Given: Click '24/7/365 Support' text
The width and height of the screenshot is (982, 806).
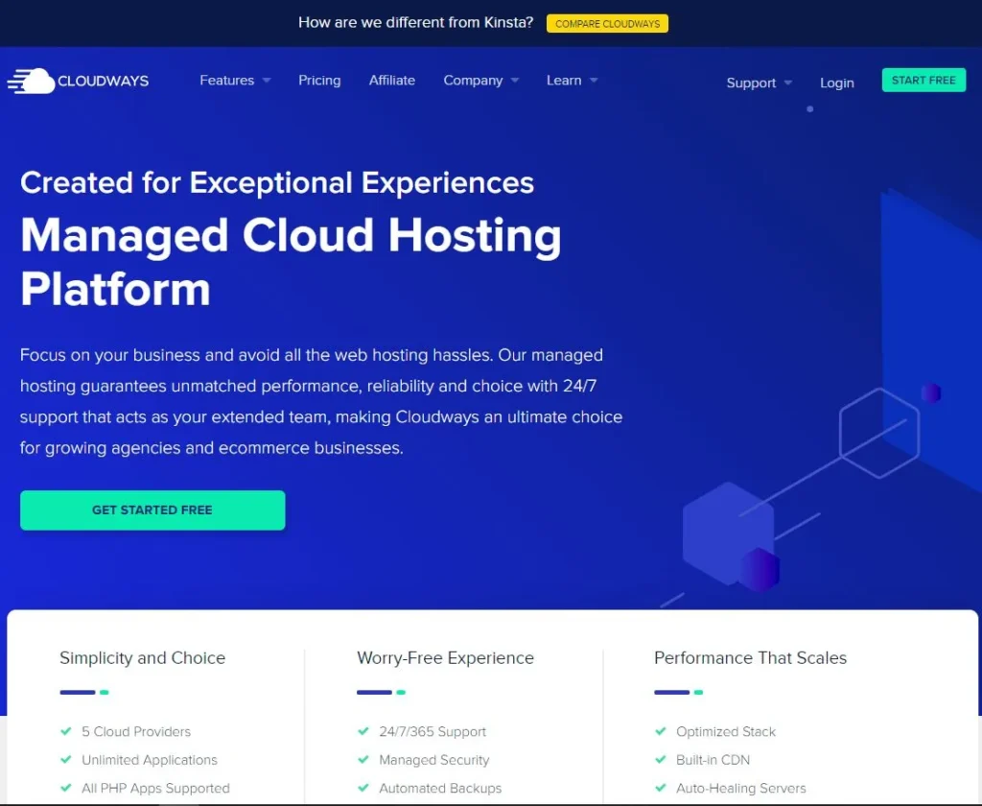Looking at the screenshot, I should [x=433, y=731].
